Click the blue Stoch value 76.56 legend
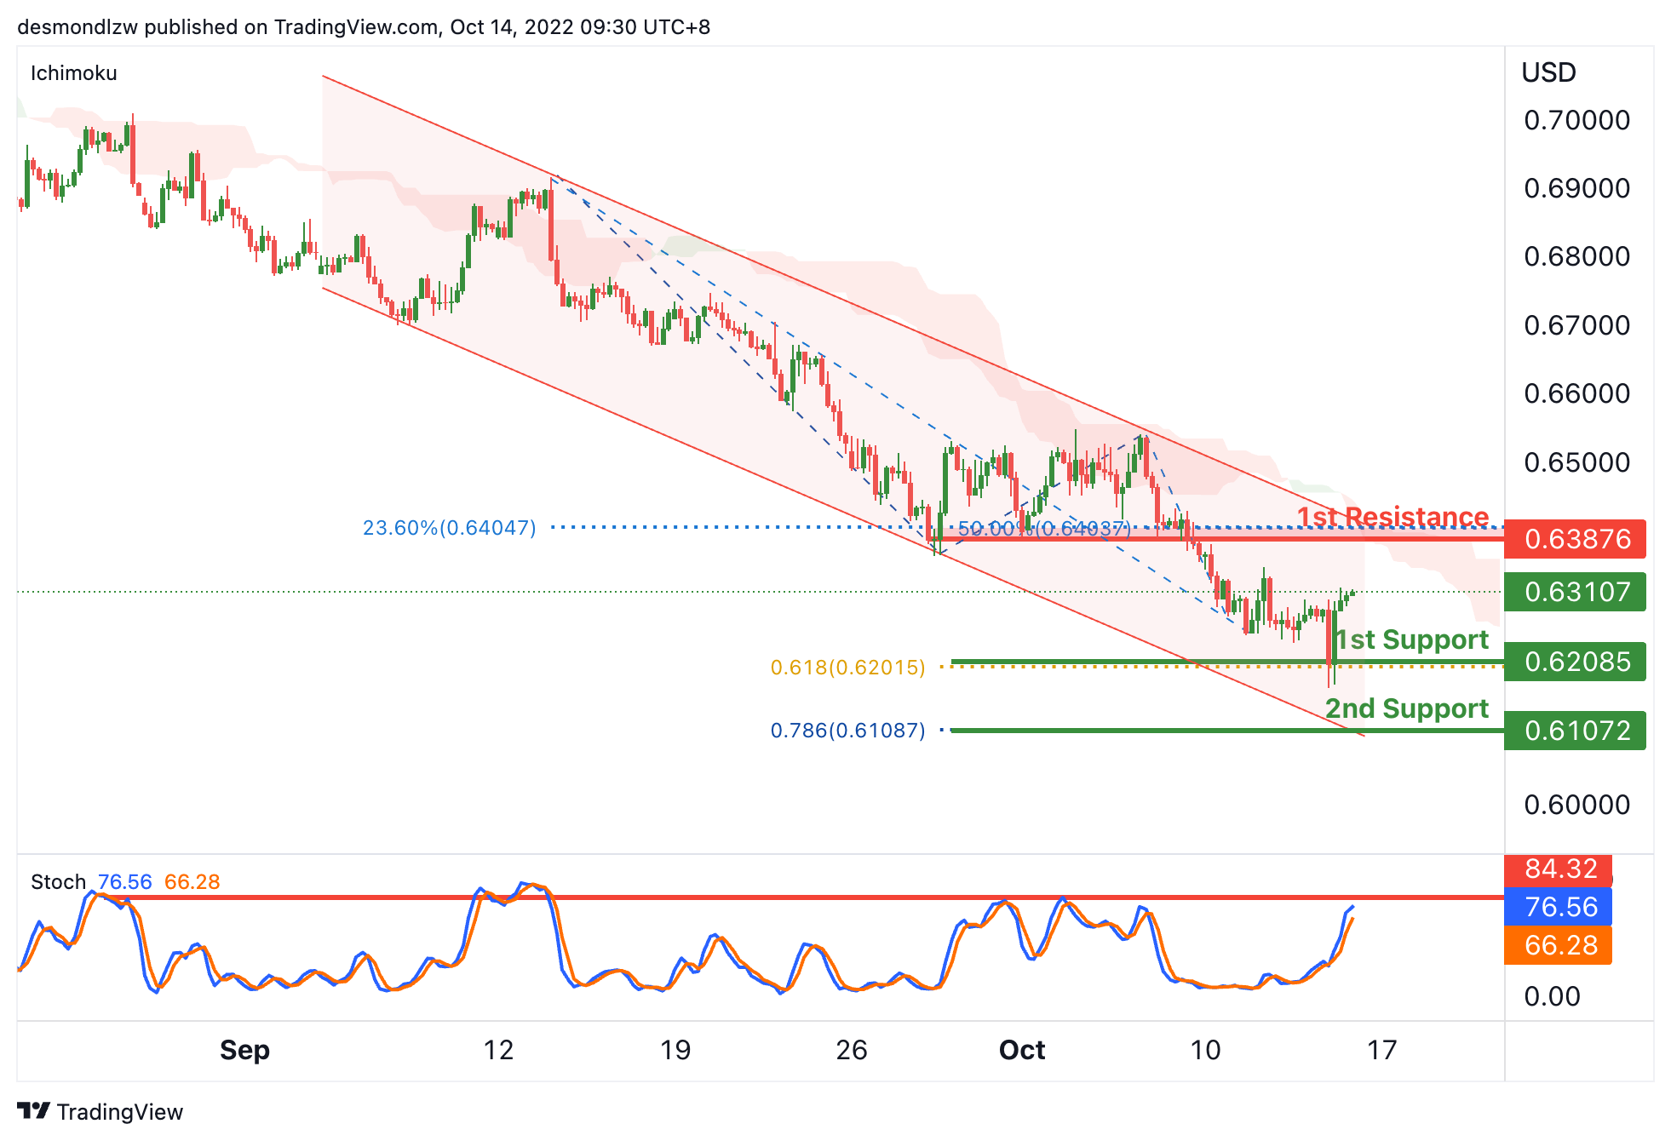Image resolution: width=1671 pixels, height=1141 pixels. click(124, 881)
